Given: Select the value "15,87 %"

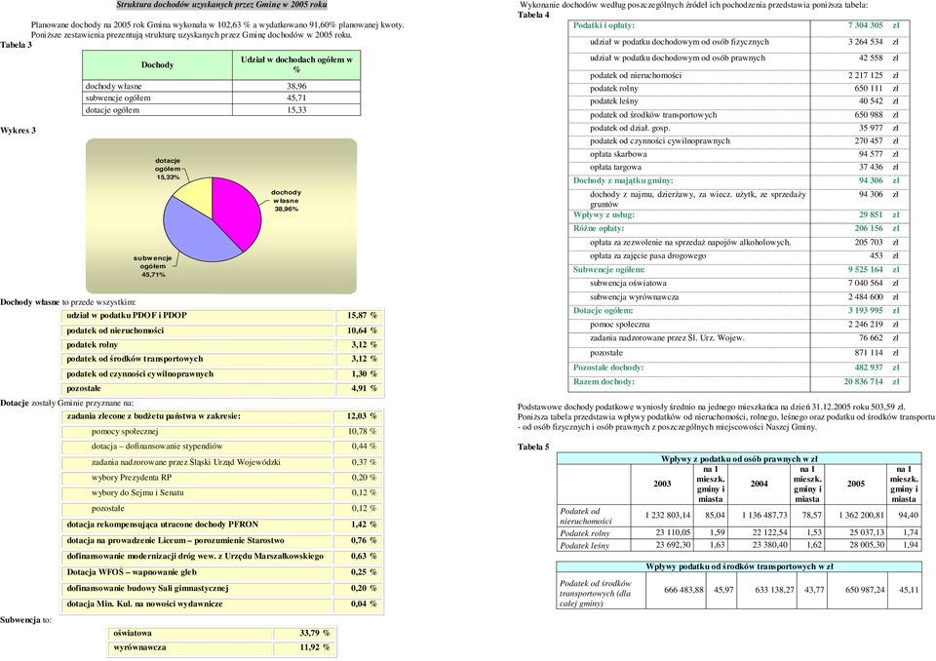Looking at the screenshot, I should point(362,315).
